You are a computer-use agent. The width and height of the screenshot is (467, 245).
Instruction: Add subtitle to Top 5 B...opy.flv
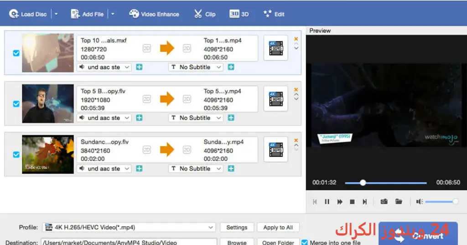(x=231, y=118)
